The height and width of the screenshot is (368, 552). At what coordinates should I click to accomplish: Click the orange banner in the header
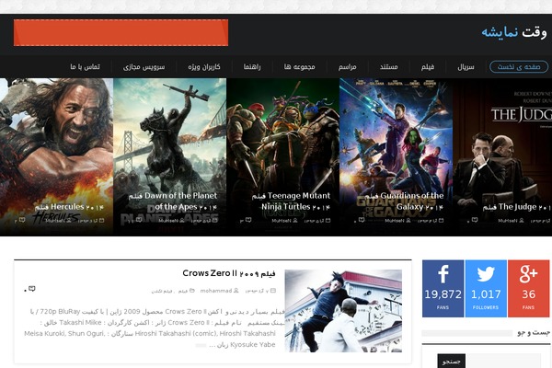click(121, 33)
